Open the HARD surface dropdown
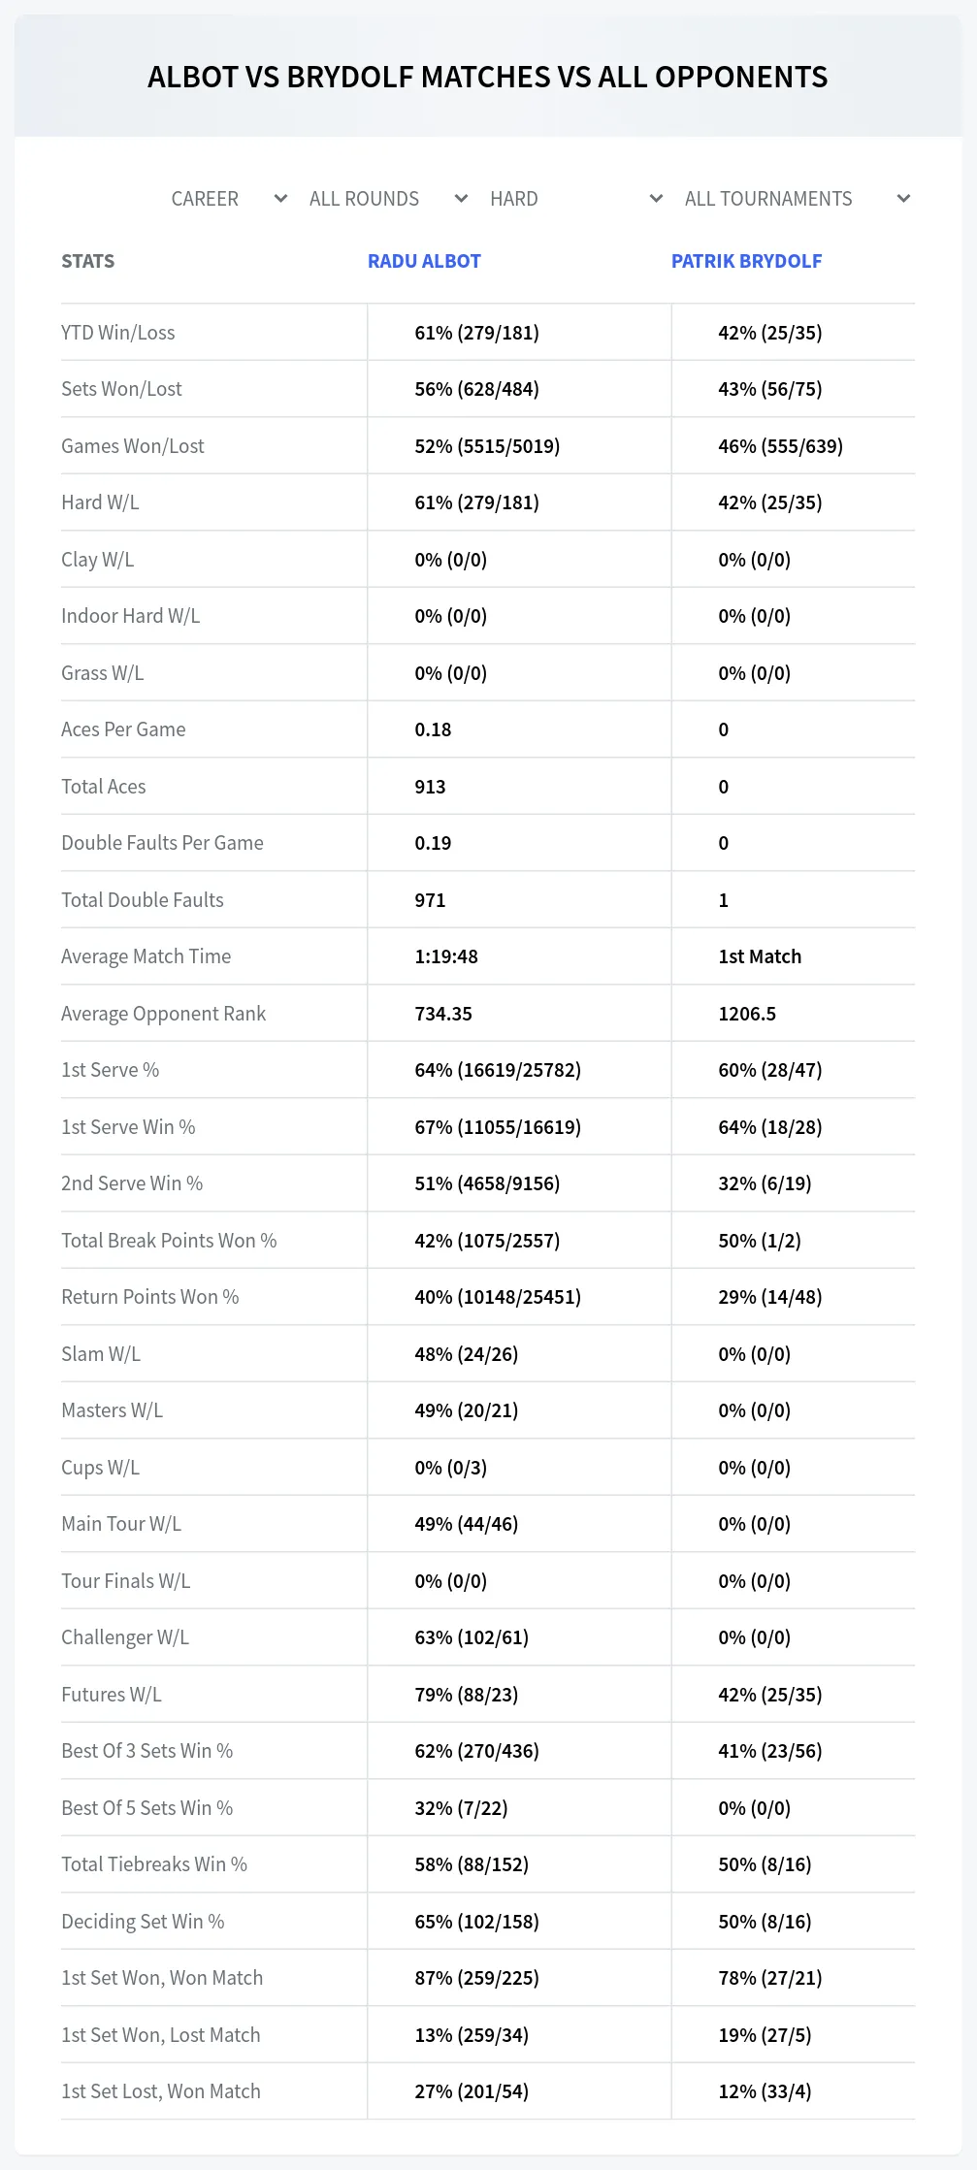This screenshot has width=977, height=2170. pyautogui.click(x=575, y=199)
